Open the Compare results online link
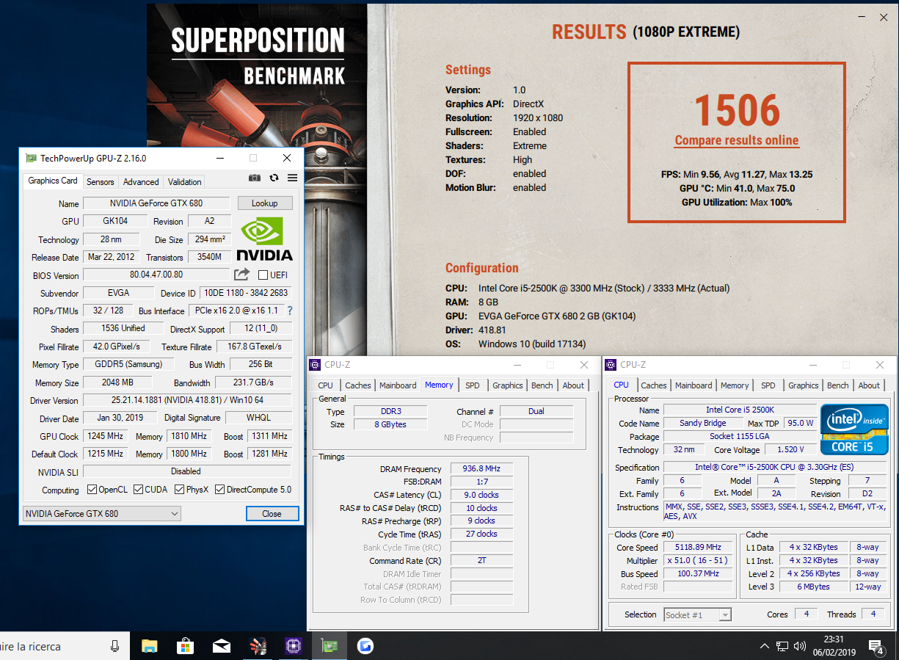 coord(737,140)
